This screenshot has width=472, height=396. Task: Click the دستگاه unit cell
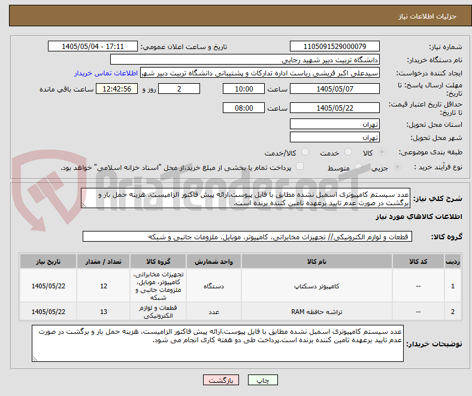coord(214,286)
